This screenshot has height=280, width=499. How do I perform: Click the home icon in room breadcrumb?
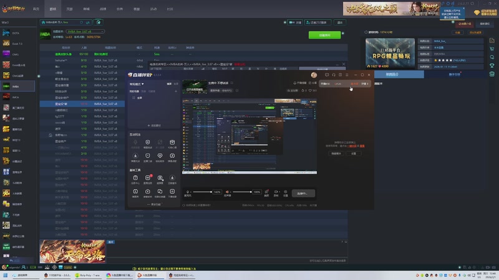coord(43,22)
